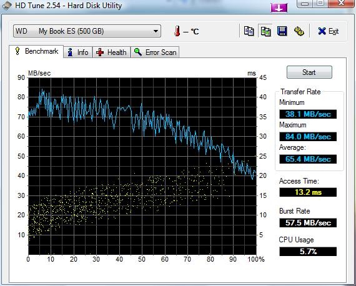This screenshot has height=286, width=356.
Task: Open the Health tab
Action: click(111, 52)
